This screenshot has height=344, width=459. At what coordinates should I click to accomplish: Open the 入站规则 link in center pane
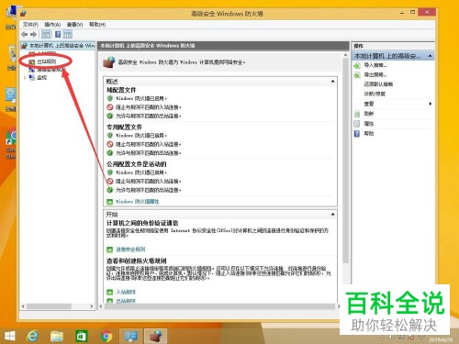pyautogui.click(x=126, y=292)
